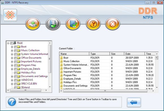Open Help via the orange question mark button
The image size is (164, 111).
pyautogui.click(x=93, y=24)
